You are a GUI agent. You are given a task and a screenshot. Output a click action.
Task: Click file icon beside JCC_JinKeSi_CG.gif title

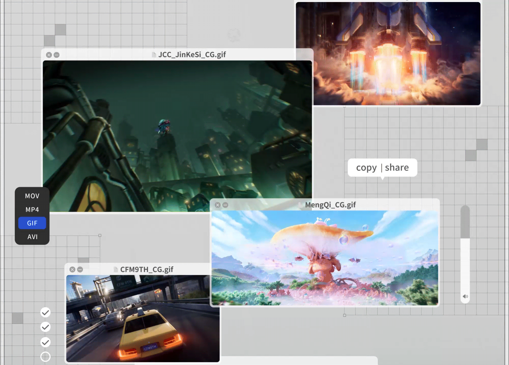point(154,55)
